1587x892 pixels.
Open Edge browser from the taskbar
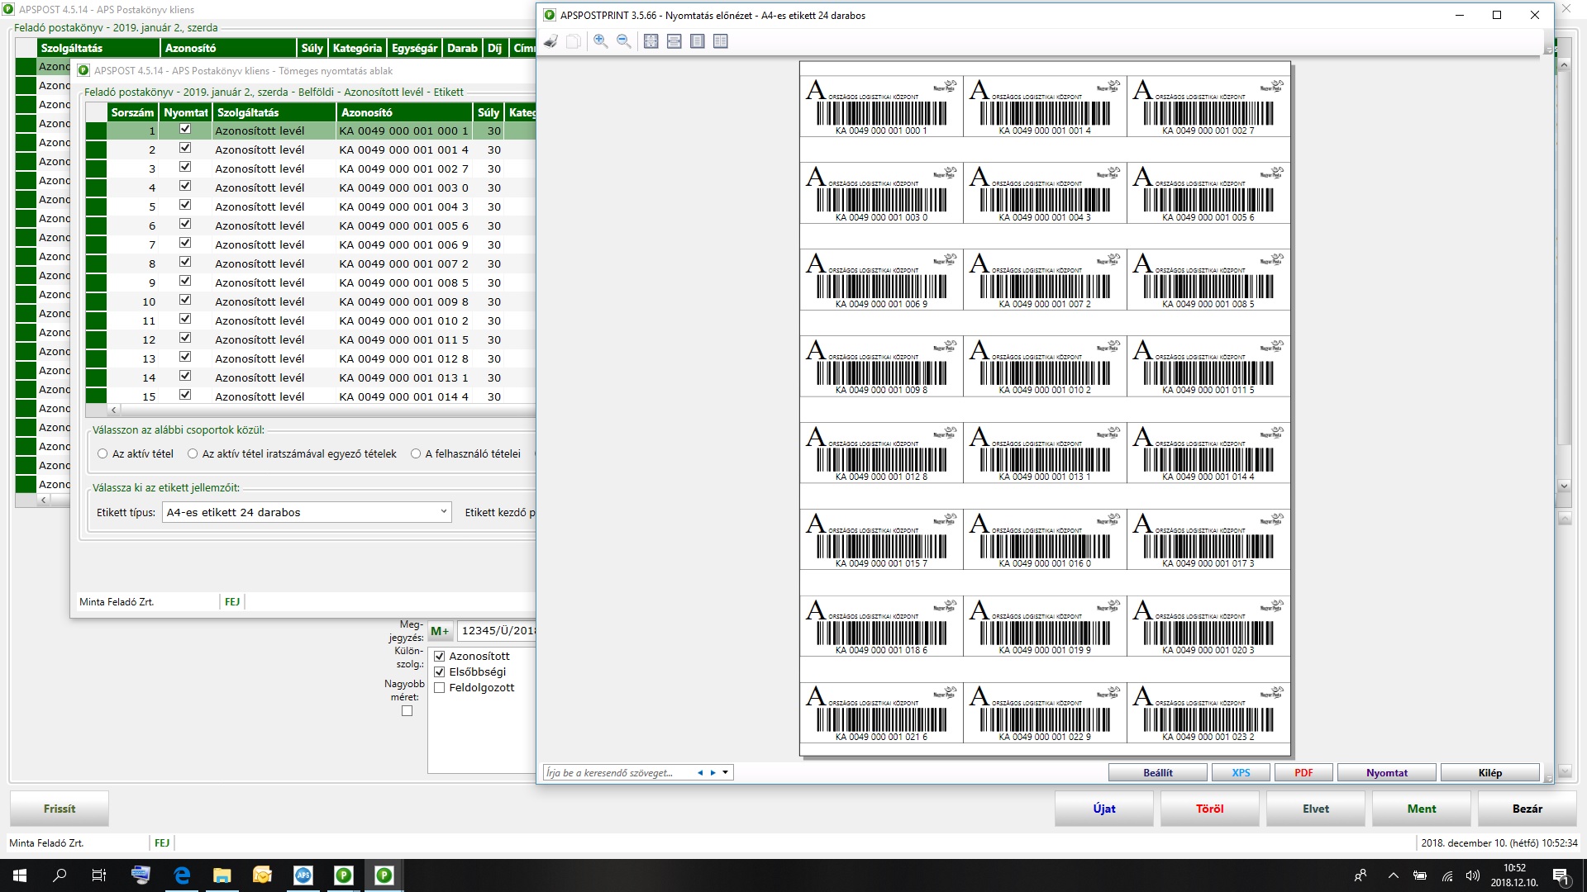[x=182, y=875]
